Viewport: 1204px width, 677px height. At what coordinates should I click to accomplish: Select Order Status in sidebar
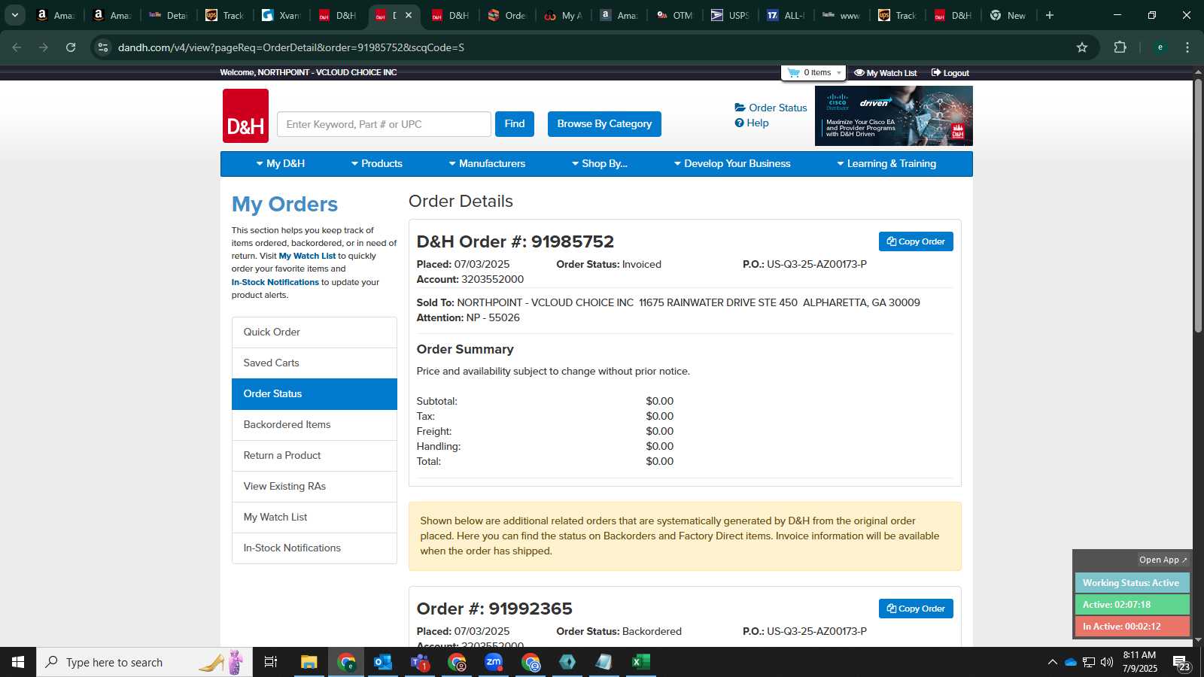[x=314, y=394]
